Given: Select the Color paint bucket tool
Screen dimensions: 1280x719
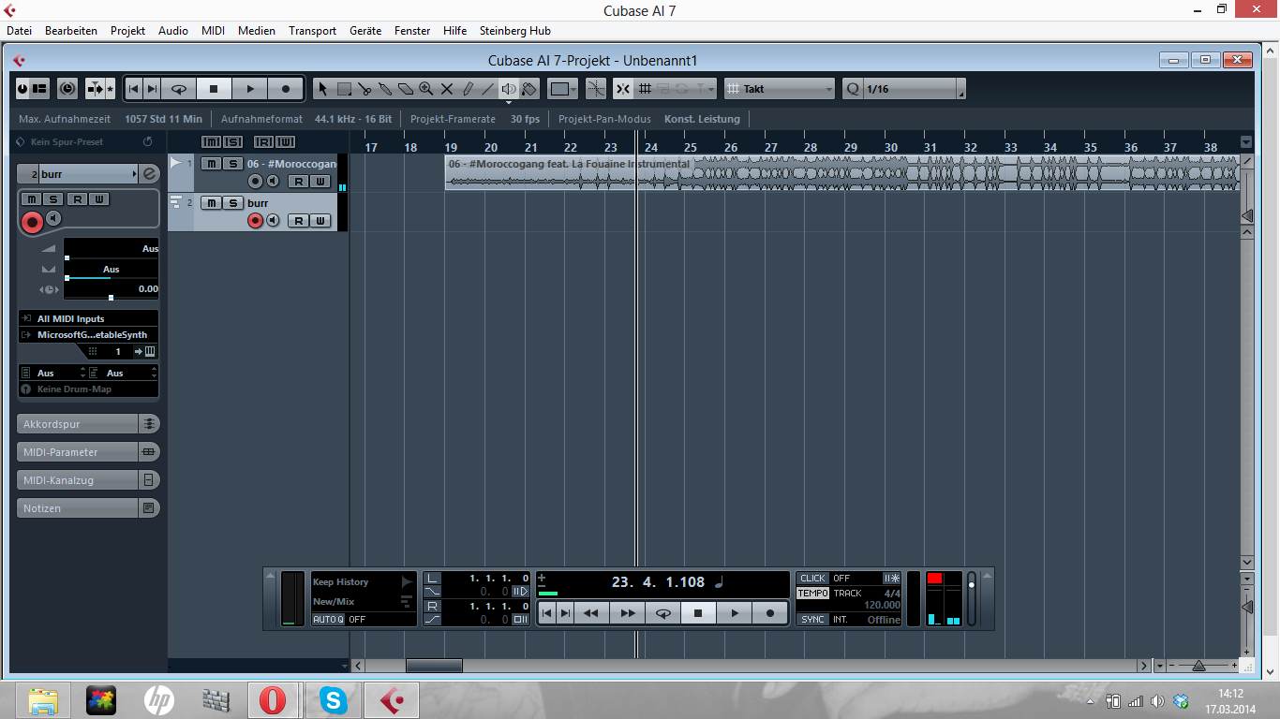Looking at the screenshot, I should click(x=529, y=89).
